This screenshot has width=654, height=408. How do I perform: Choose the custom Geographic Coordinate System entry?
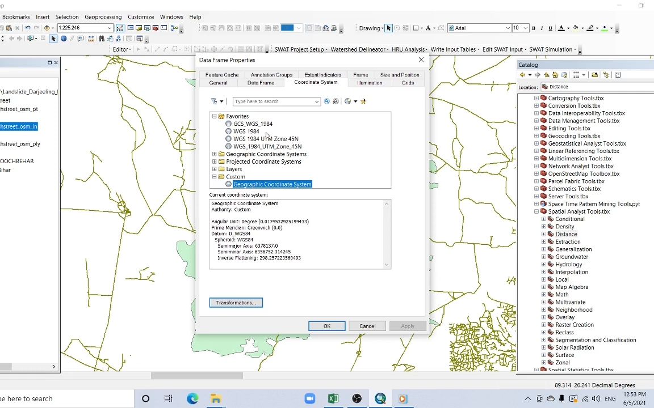point(272,184)
